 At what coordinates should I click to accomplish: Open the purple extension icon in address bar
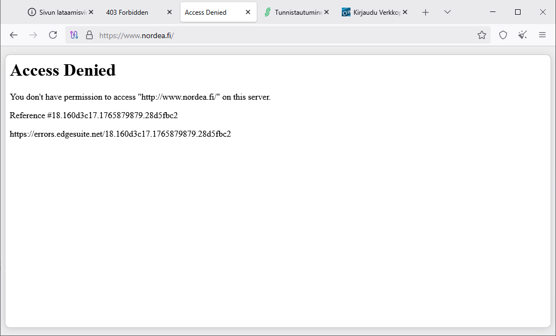click(74, 35)
